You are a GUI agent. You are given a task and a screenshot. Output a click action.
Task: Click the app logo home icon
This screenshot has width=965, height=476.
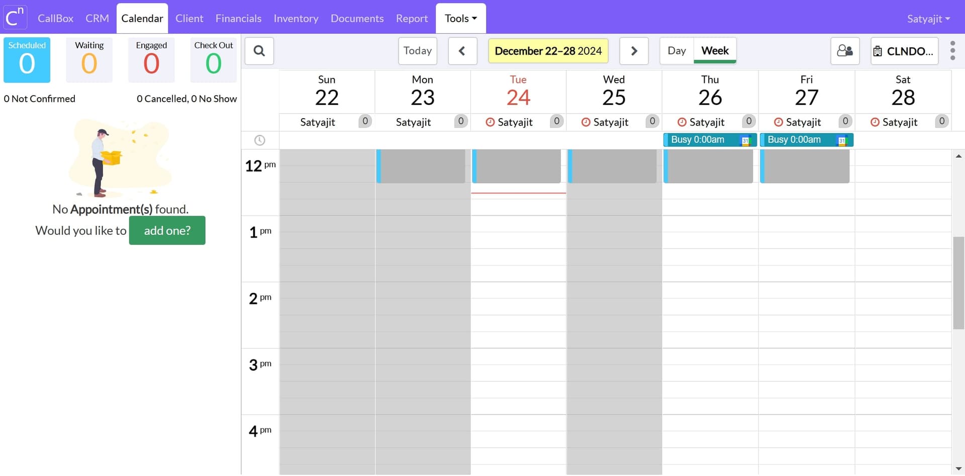15,18
